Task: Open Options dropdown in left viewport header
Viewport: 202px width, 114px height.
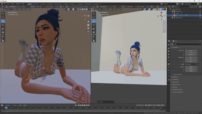Action: tap(86, 7)
